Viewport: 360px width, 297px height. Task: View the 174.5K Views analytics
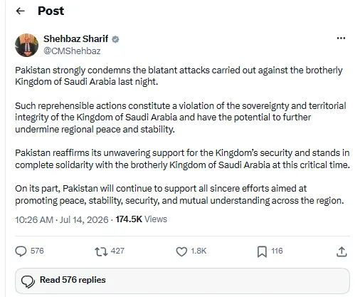(142, 219)
